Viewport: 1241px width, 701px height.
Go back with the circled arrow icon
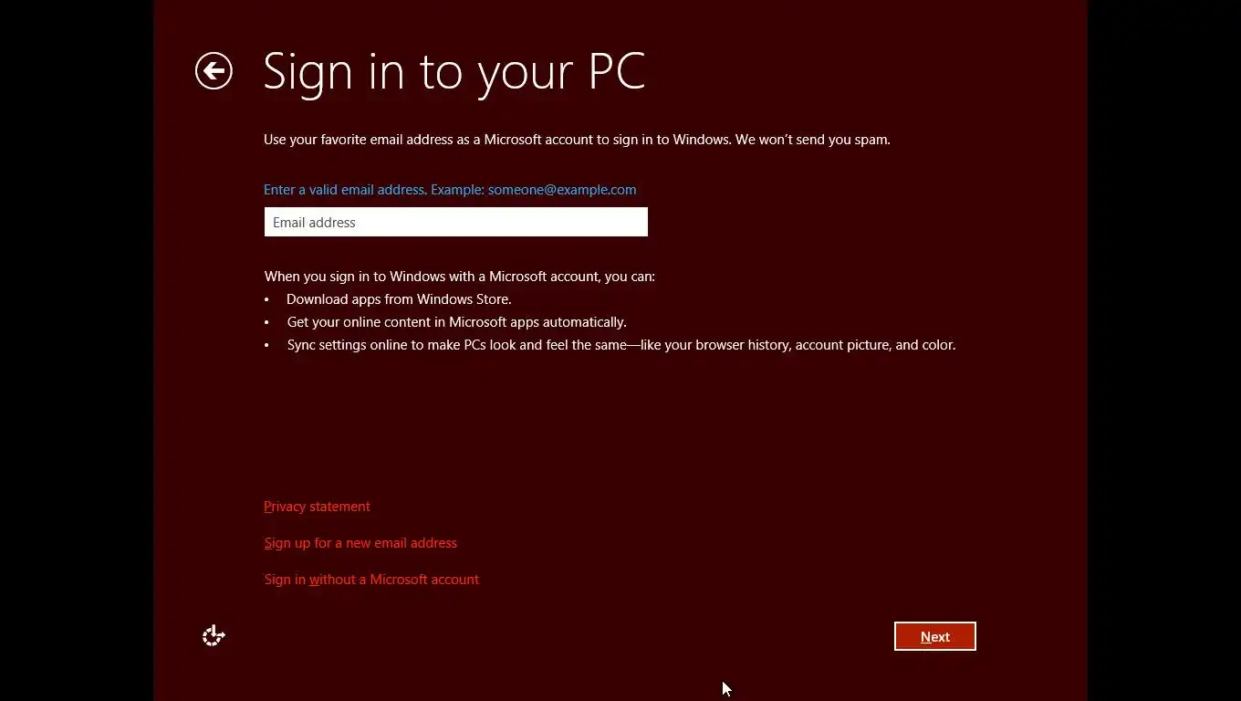point(214,71)
